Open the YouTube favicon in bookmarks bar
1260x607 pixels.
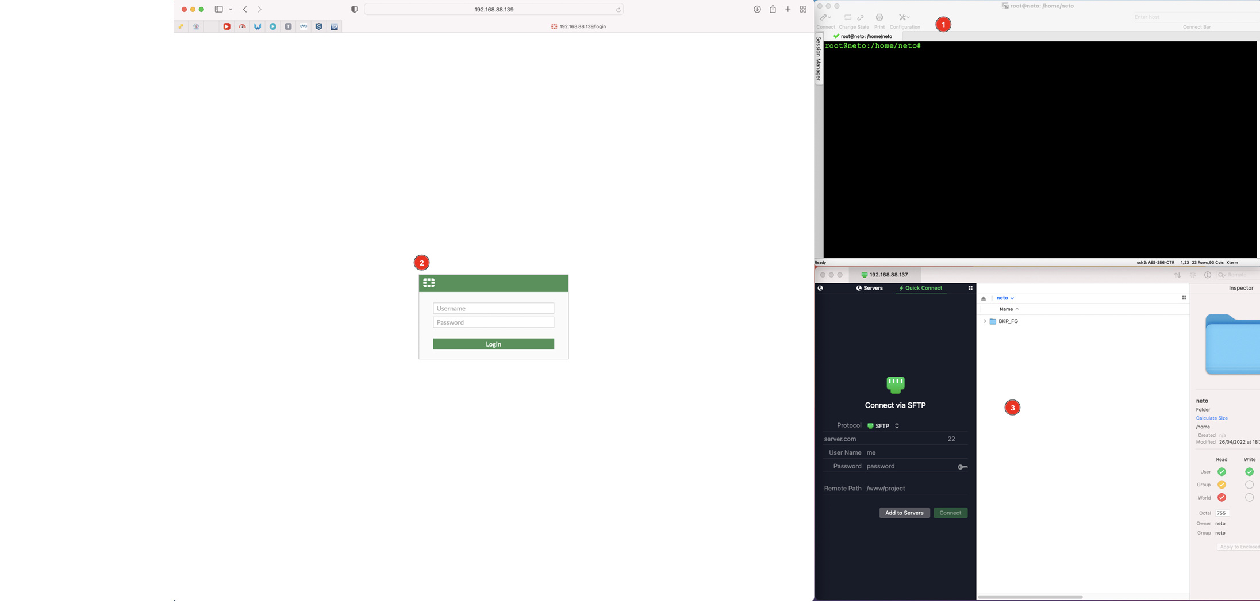pyautogui.click(x=226, y=26)
